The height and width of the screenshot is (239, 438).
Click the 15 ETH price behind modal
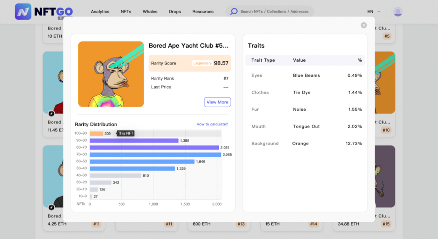tap(272, 224)
